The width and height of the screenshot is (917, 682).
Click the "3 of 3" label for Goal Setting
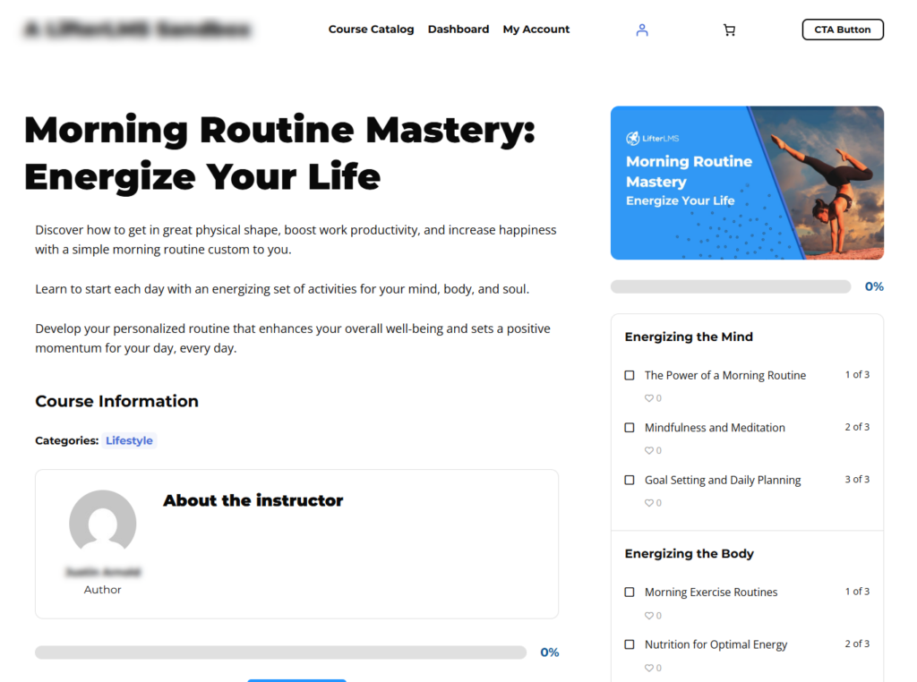click(857, 479)
